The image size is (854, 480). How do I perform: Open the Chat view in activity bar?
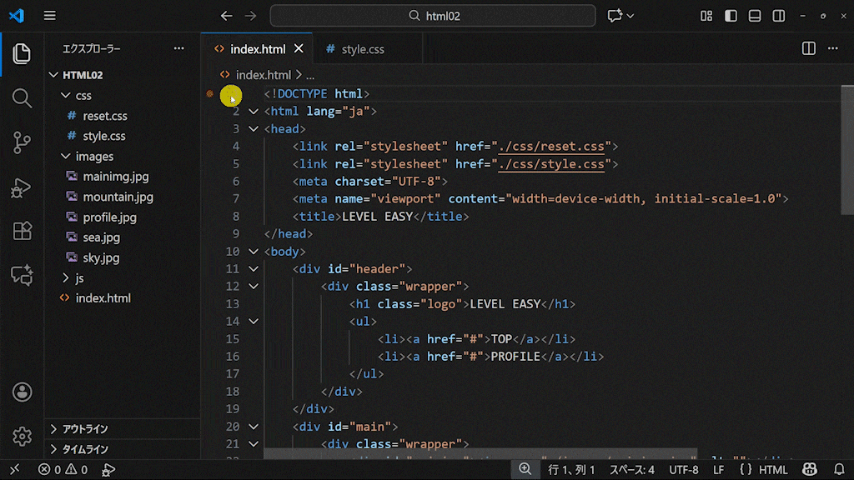click(x=22, y=275)
